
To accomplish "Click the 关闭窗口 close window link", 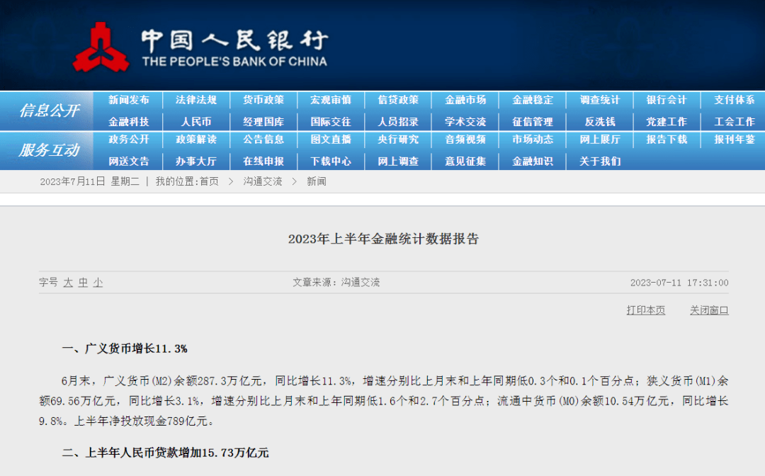I will [x=709, y=310].
